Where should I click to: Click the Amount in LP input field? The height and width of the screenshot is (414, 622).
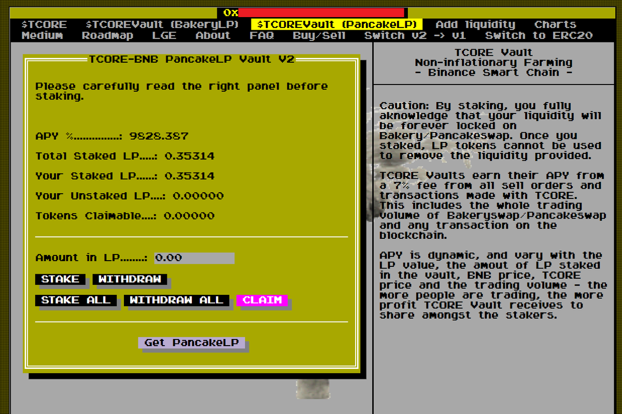[194, 258]
